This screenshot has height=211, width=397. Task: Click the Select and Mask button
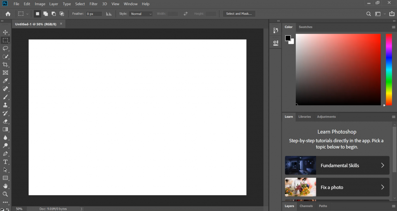point(239,14)
